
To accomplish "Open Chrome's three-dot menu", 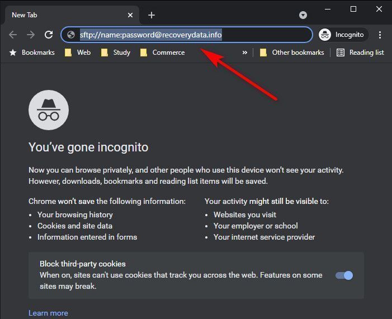I will [x=380, y=35].
